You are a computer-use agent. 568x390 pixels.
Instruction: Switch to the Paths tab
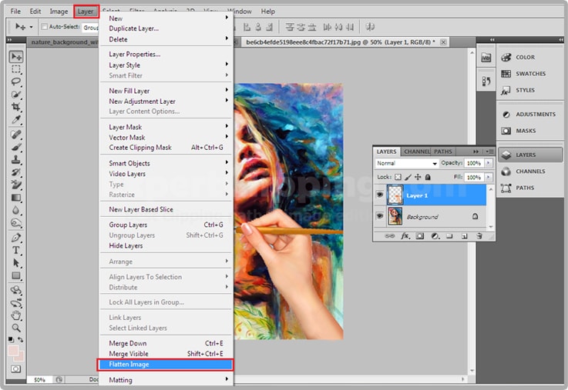442,152
